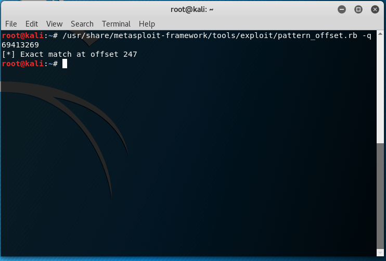Screen dimensions: 386x261
Task: Click the window title 'root@kali: ~'
Action: tap(192, 9)
